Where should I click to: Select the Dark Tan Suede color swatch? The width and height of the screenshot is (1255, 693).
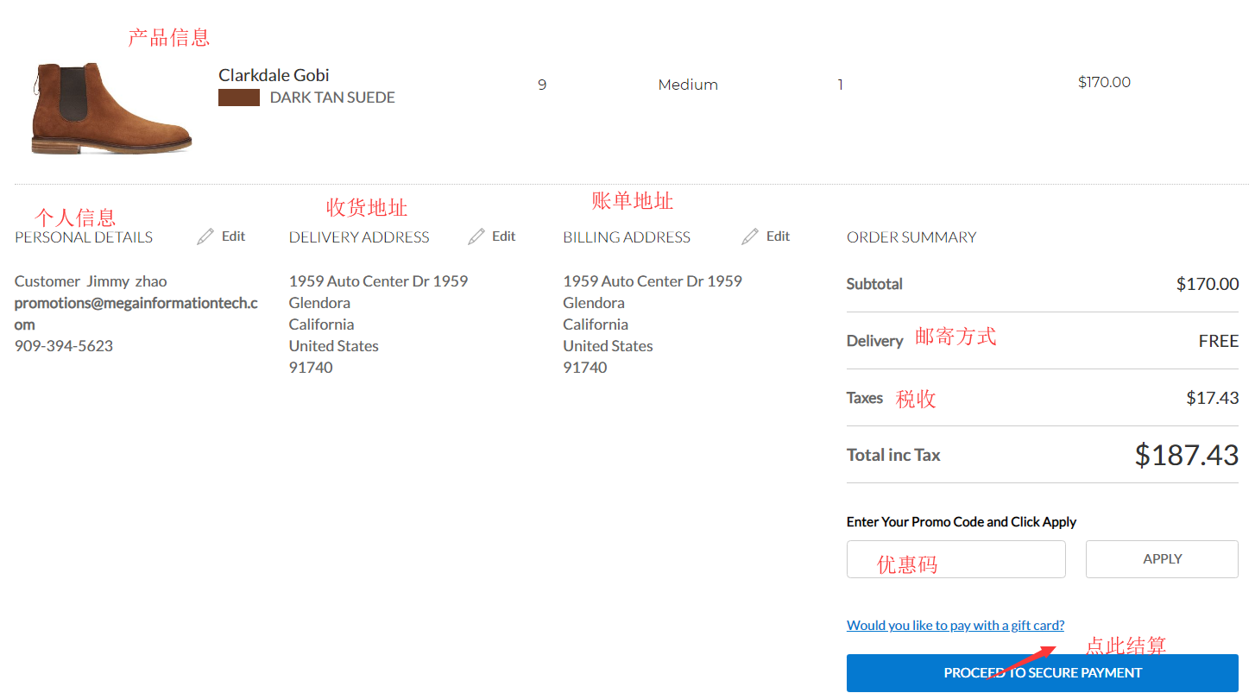click(x=239, y=98)
